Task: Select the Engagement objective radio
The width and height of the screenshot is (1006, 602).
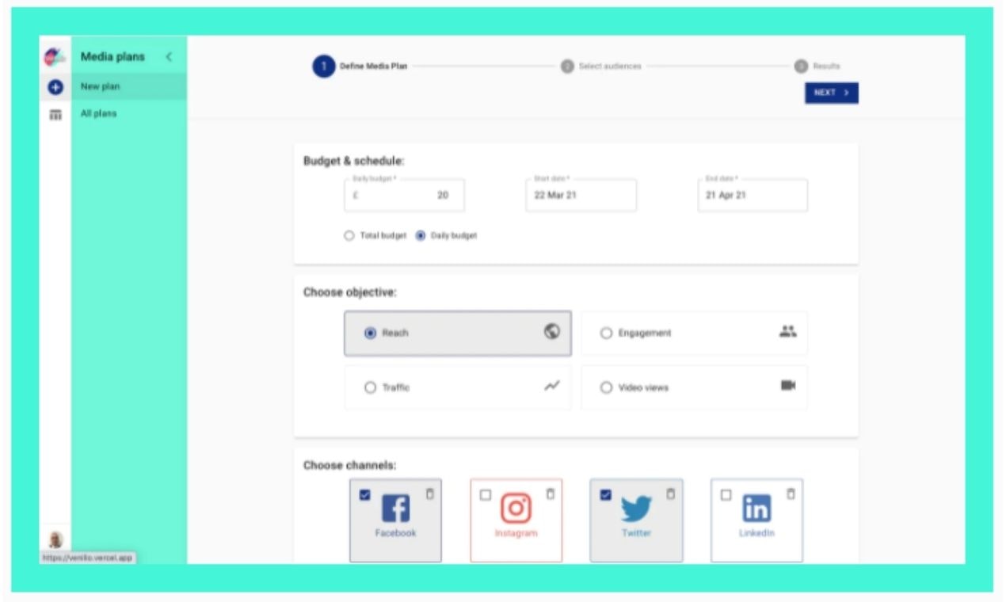Action: point(606,333)
